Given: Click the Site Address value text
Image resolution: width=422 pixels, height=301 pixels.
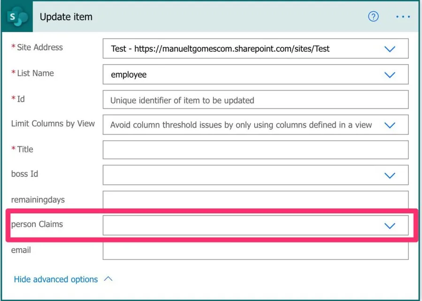Looking at the screenshot, I should click(x=220, y=49).
